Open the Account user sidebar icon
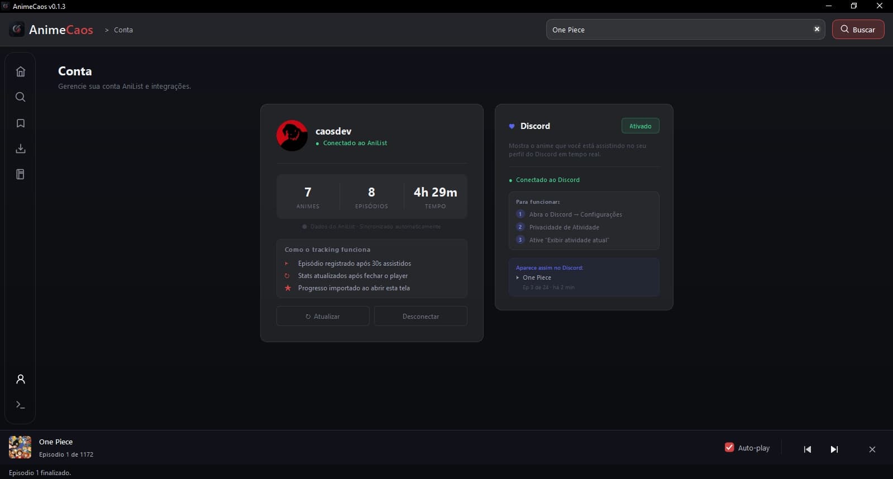This screenshot has height=479, width=893. point(21,379)
